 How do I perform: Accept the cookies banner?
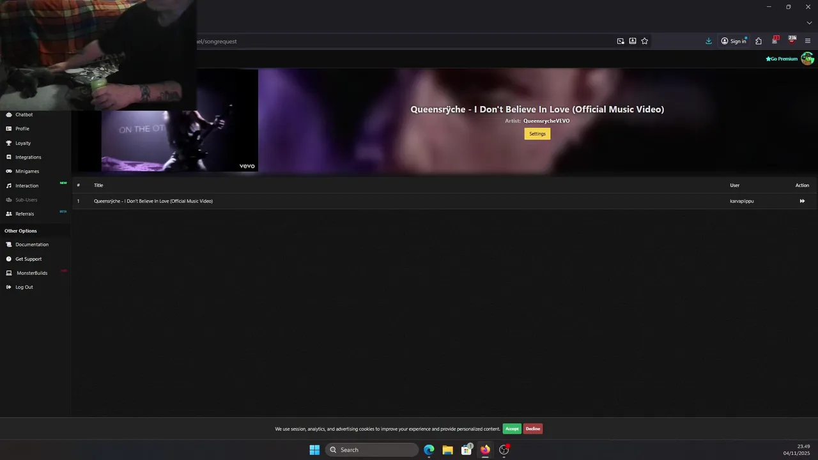pyautogui.click(x=512, y=429)
